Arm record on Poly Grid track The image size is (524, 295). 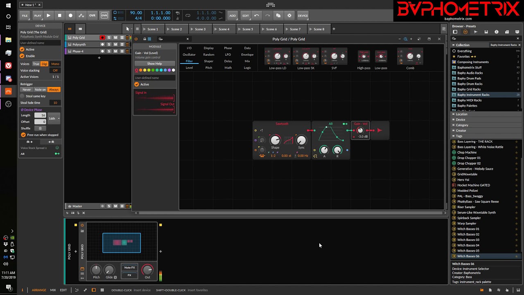tap(102, 38)
